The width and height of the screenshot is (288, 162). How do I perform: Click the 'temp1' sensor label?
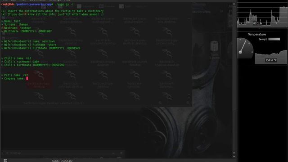(263, 39)
